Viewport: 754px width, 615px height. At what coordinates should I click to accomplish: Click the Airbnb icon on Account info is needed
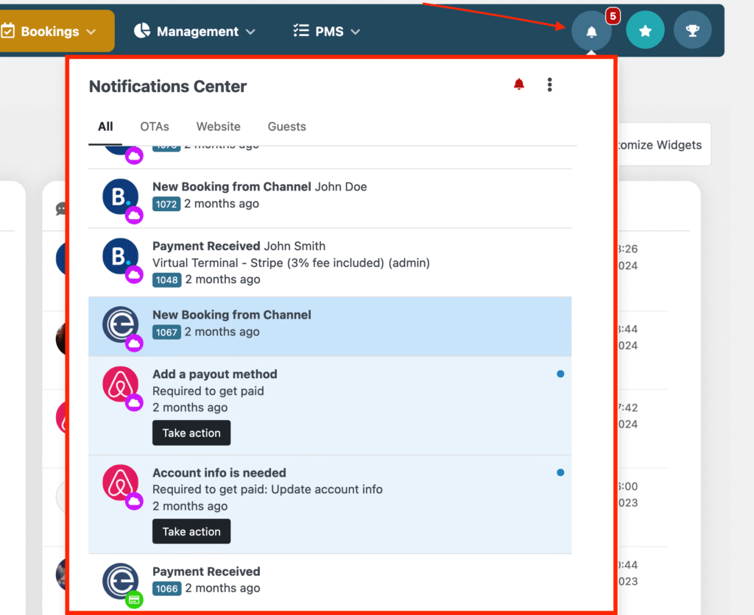tap(120, 483)
